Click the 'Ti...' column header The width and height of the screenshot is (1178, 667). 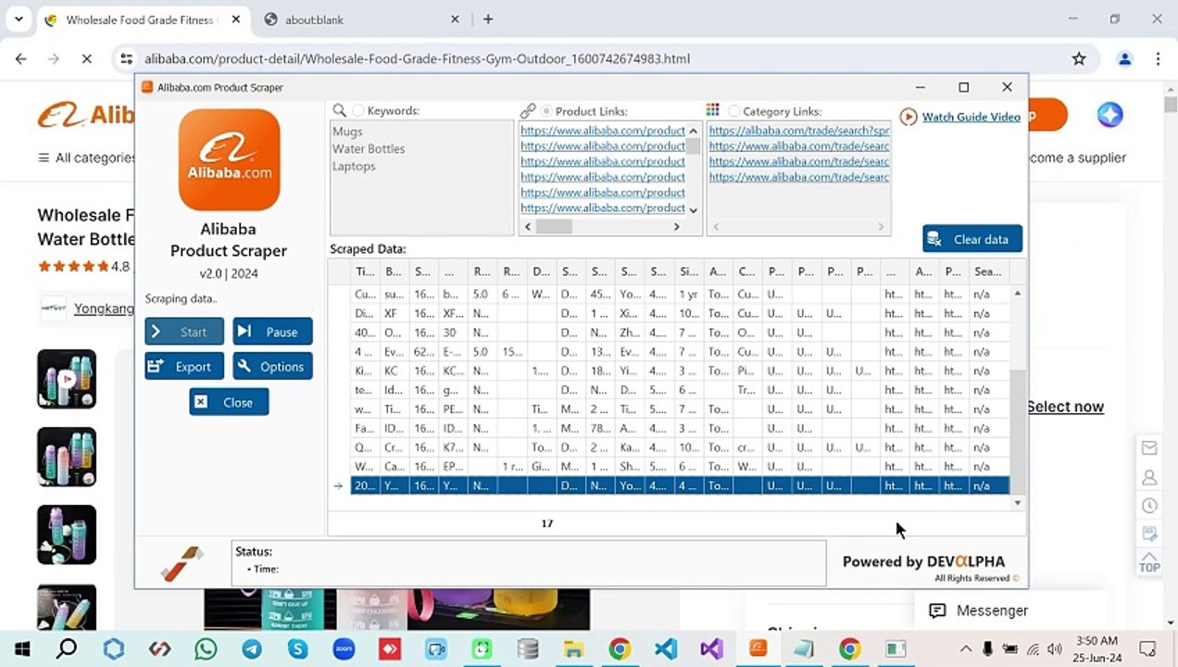365,271
